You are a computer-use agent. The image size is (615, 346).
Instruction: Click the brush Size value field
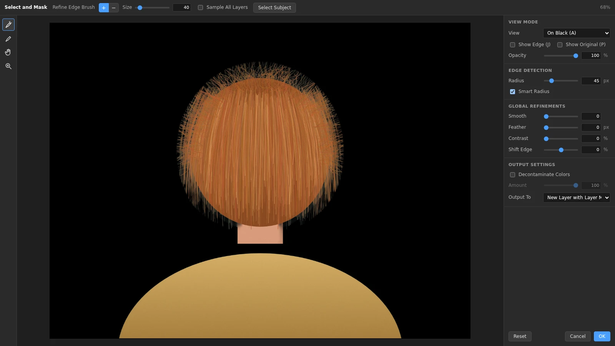point(182,8)
